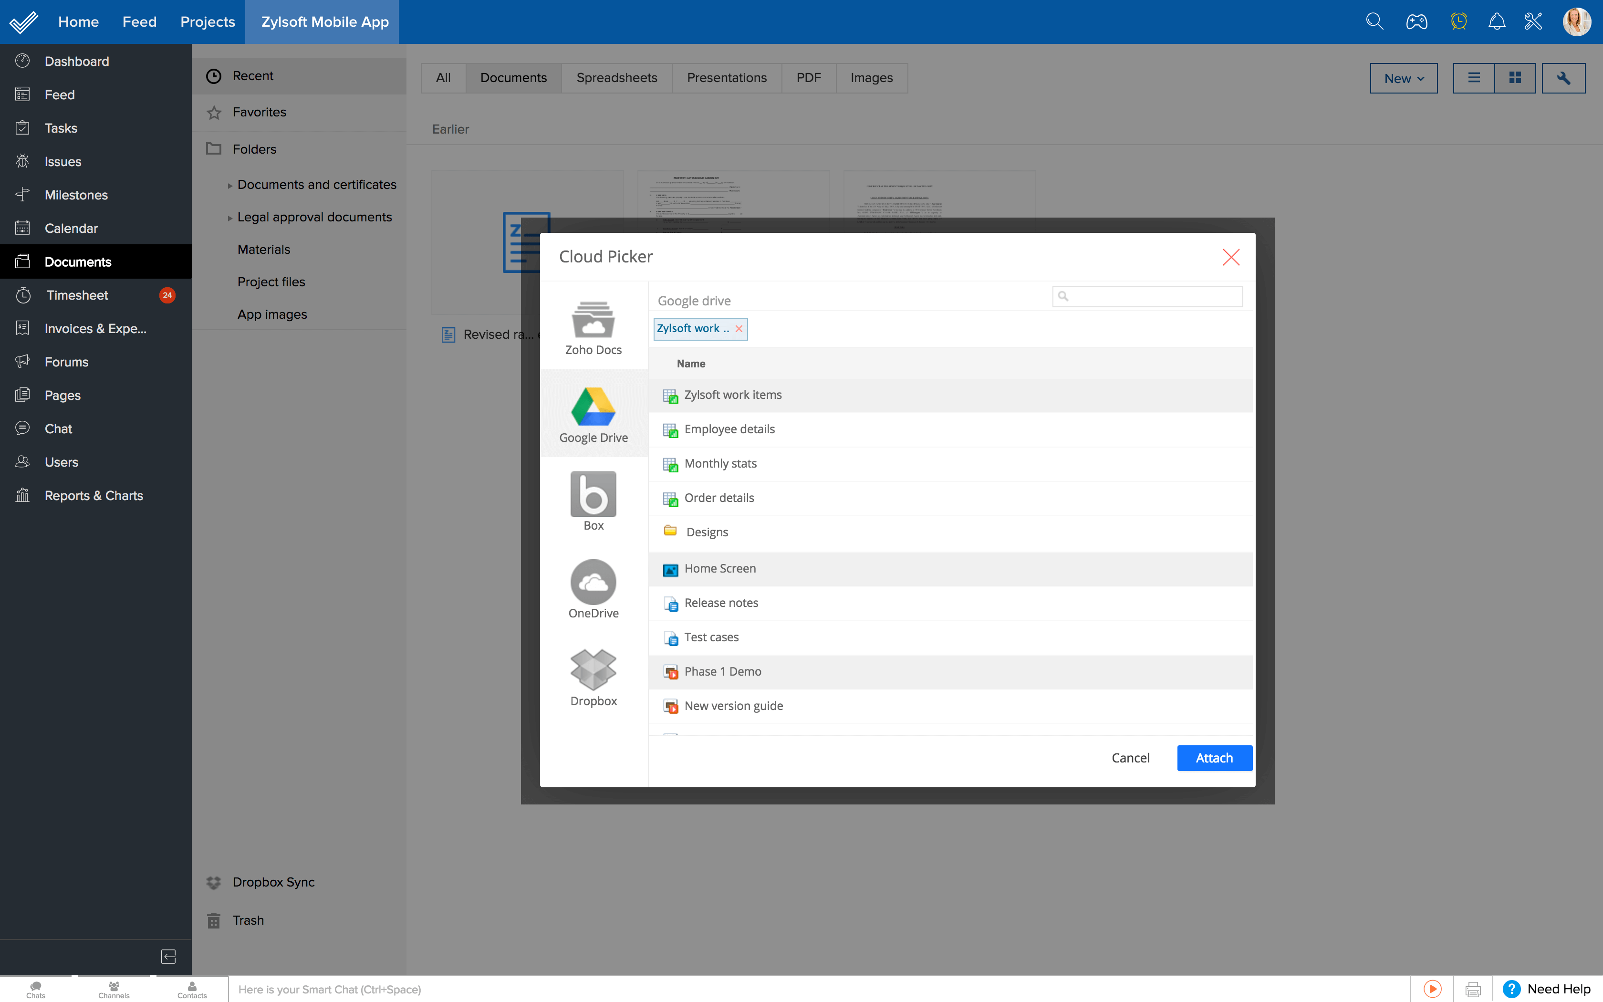Switch documents to grid view
Viewport: 1603px width, 1002px height.
[1516, 77]
